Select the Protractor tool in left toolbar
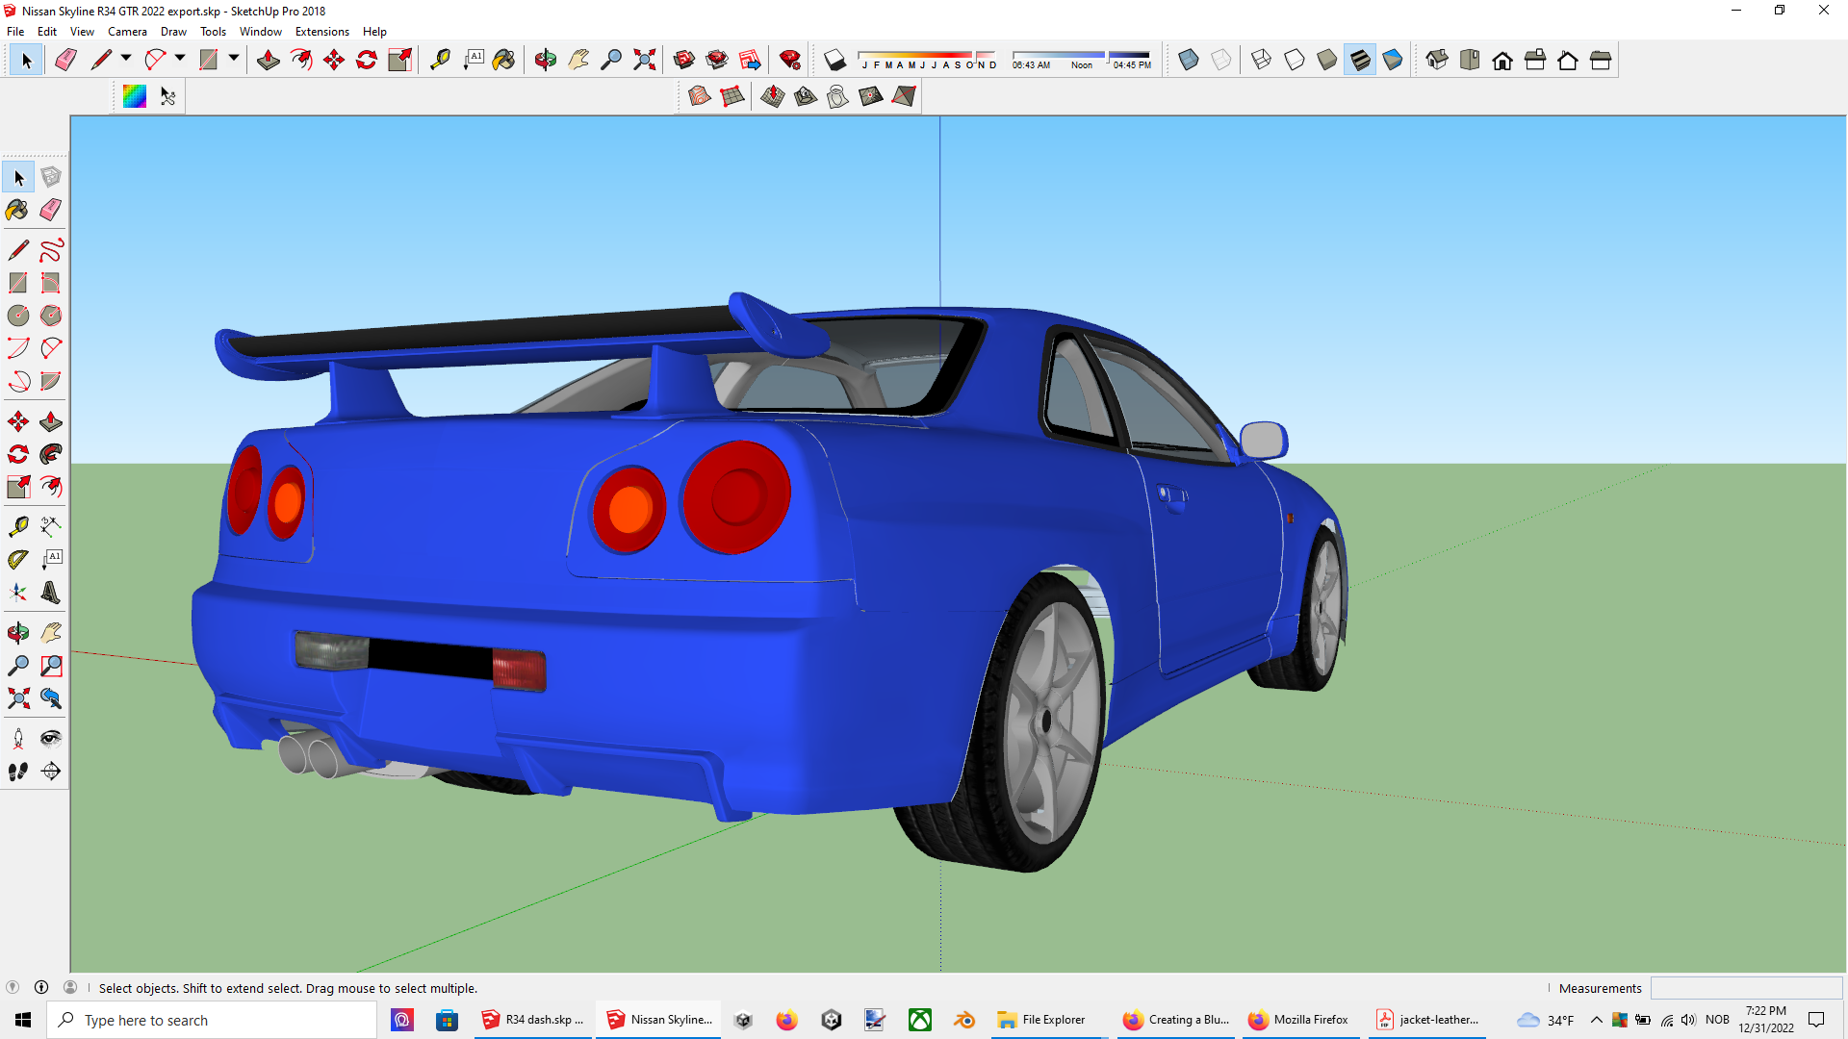This screenshot has height=1039, width=1848. pyautogui.click(x=18, y=559)
